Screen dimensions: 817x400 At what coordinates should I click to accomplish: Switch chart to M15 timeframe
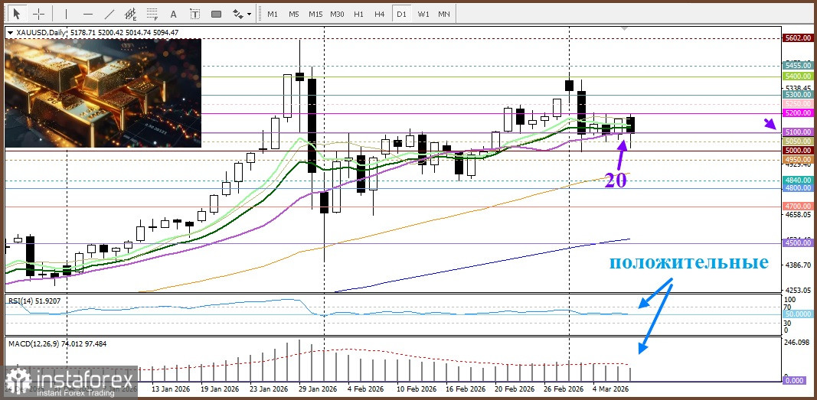[315, 14]
